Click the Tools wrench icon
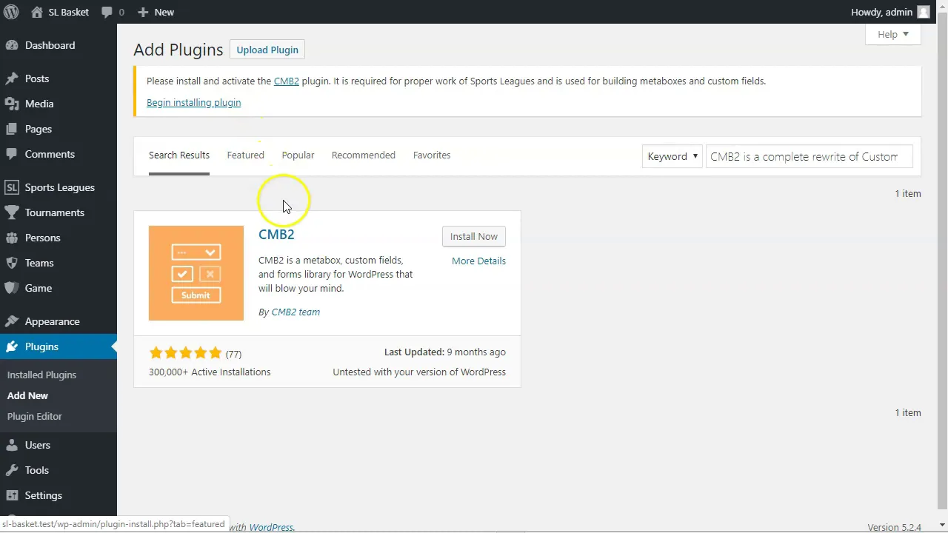This screenshot has height=533, width=948. click(11, 470)
